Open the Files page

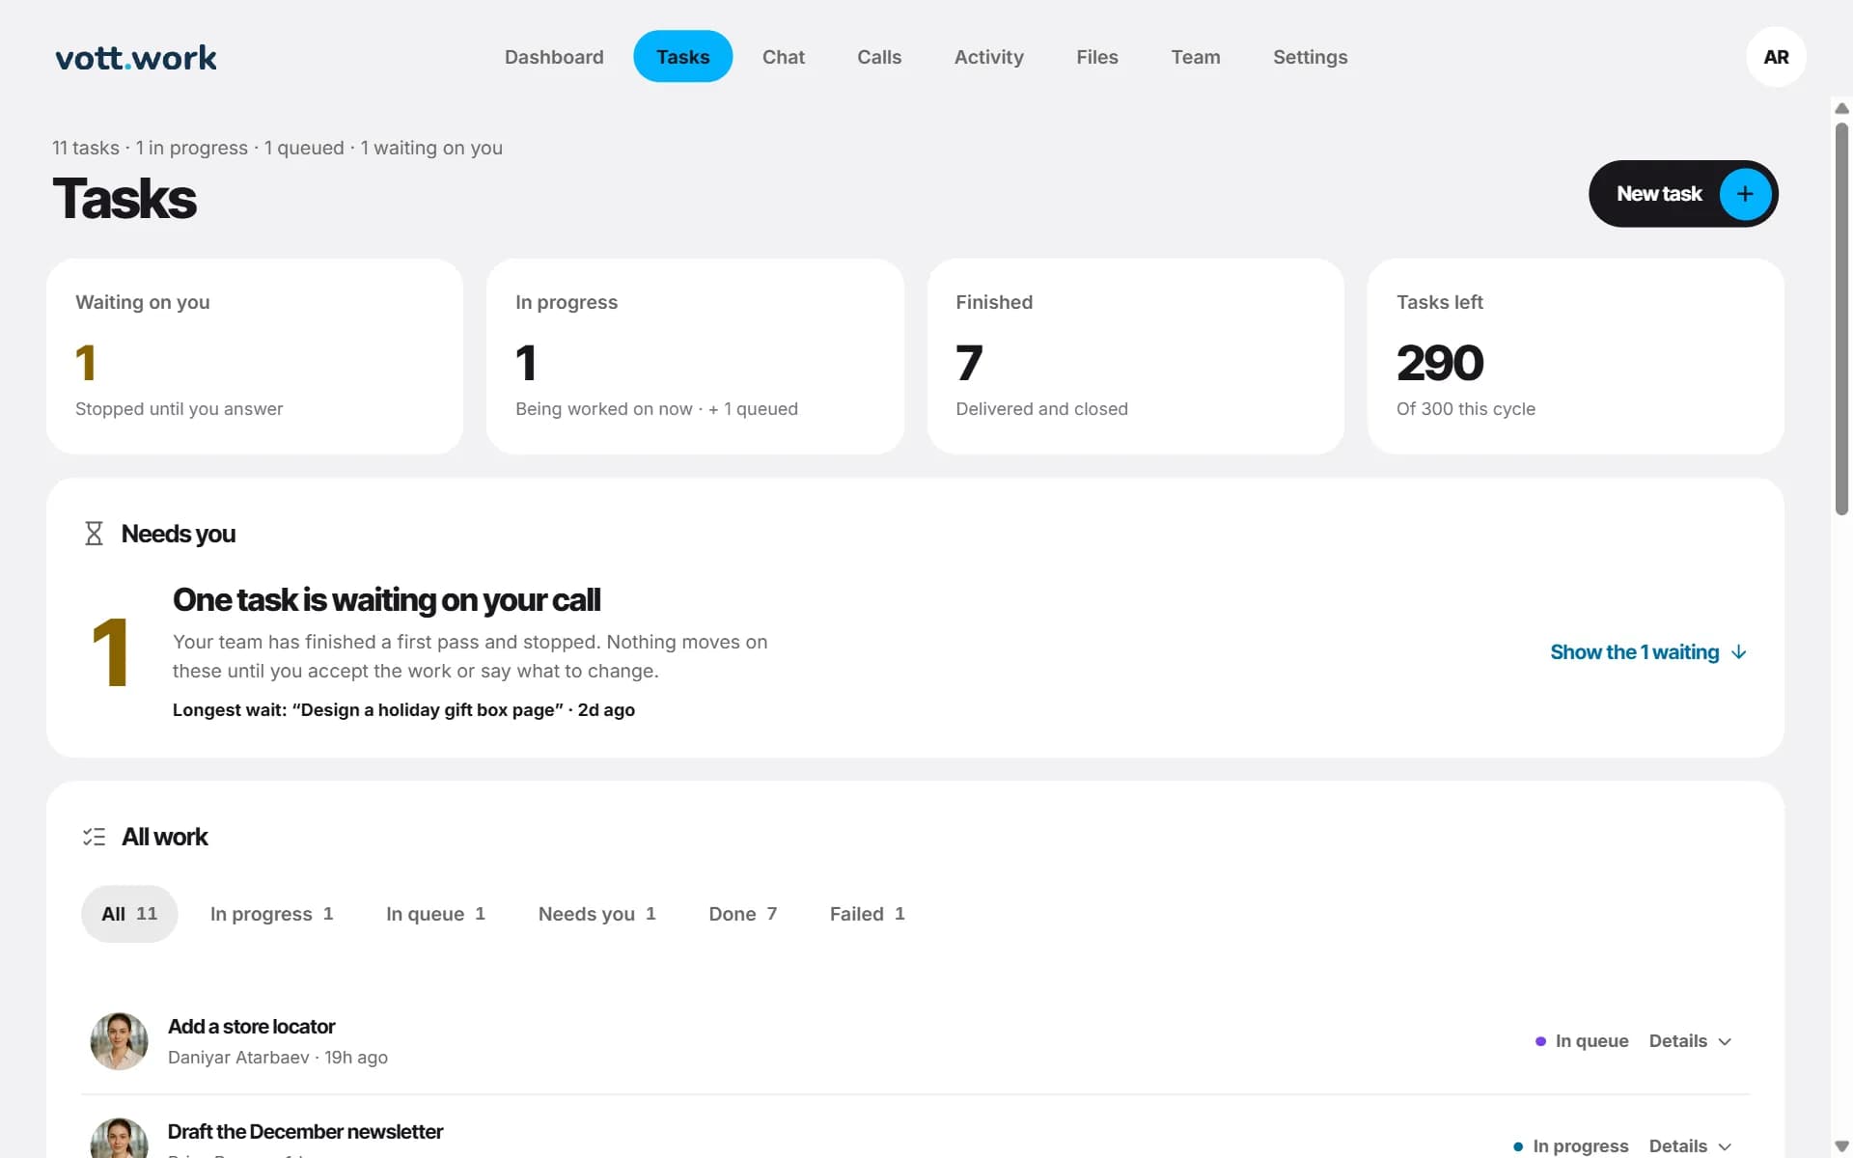1097,57
